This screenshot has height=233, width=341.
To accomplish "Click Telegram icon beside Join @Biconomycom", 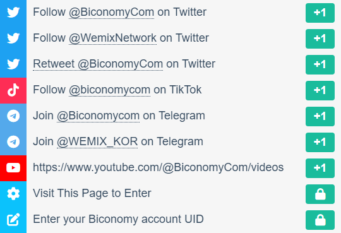I will click(13, 116).
